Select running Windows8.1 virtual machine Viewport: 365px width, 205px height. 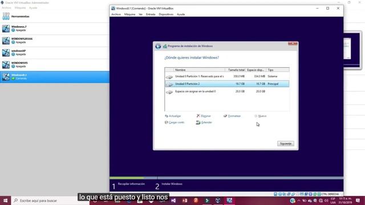click(55, 77)
